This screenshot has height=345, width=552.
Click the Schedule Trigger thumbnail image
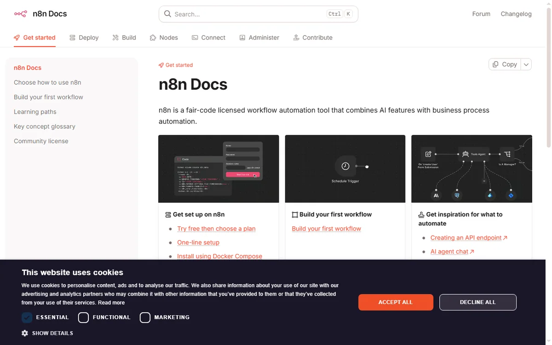[345, 169]
